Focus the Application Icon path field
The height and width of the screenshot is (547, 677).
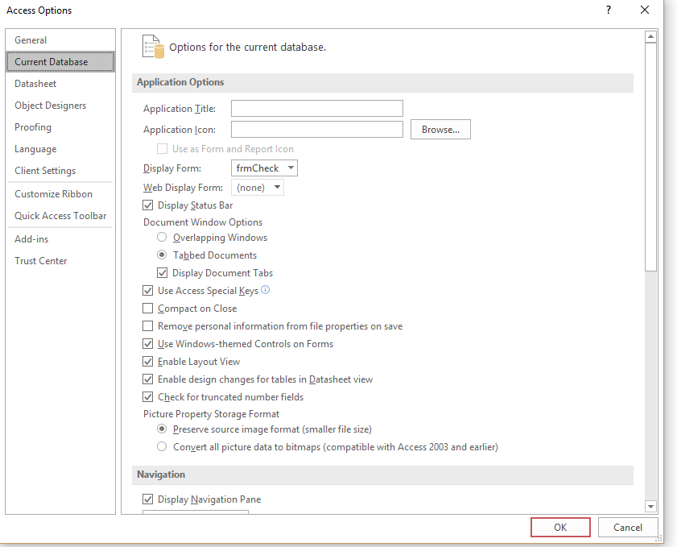(317, 129)
